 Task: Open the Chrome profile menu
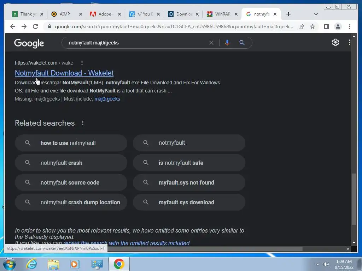[338, 26]
